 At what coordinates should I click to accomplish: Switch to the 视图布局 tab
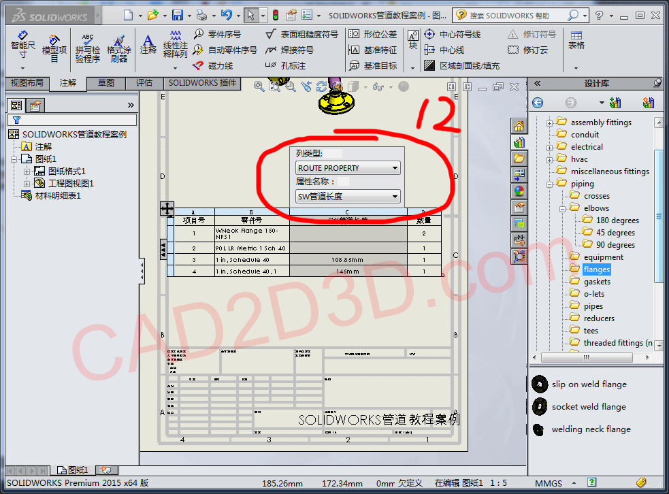[x=27, y=83]
